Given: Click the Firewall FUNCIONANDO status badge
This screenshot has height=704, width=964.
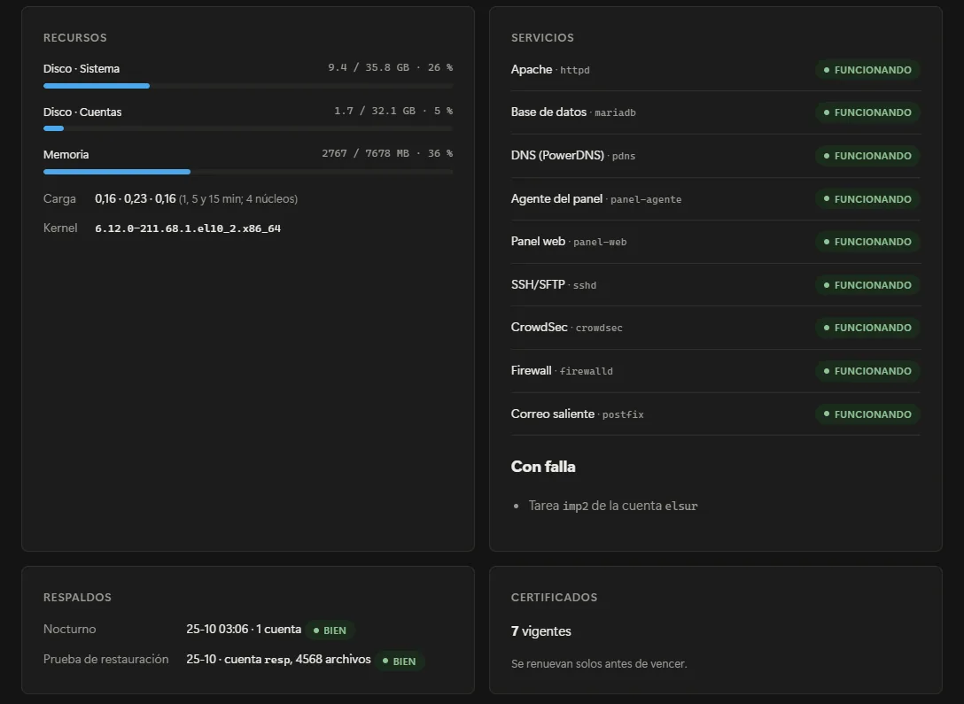Looking at the screenshot, I should point(867,371).
